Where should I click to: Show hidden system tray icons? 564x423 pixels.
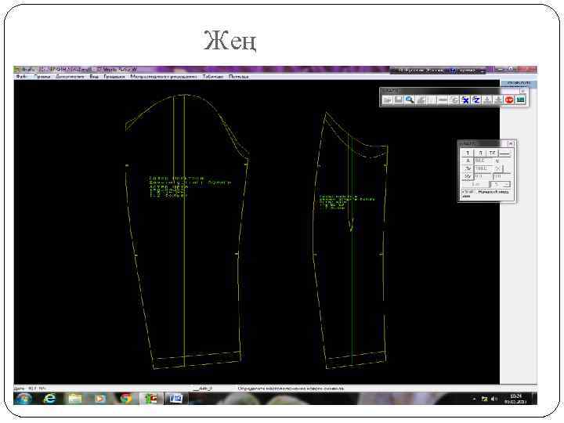click(x=475, y=399)
